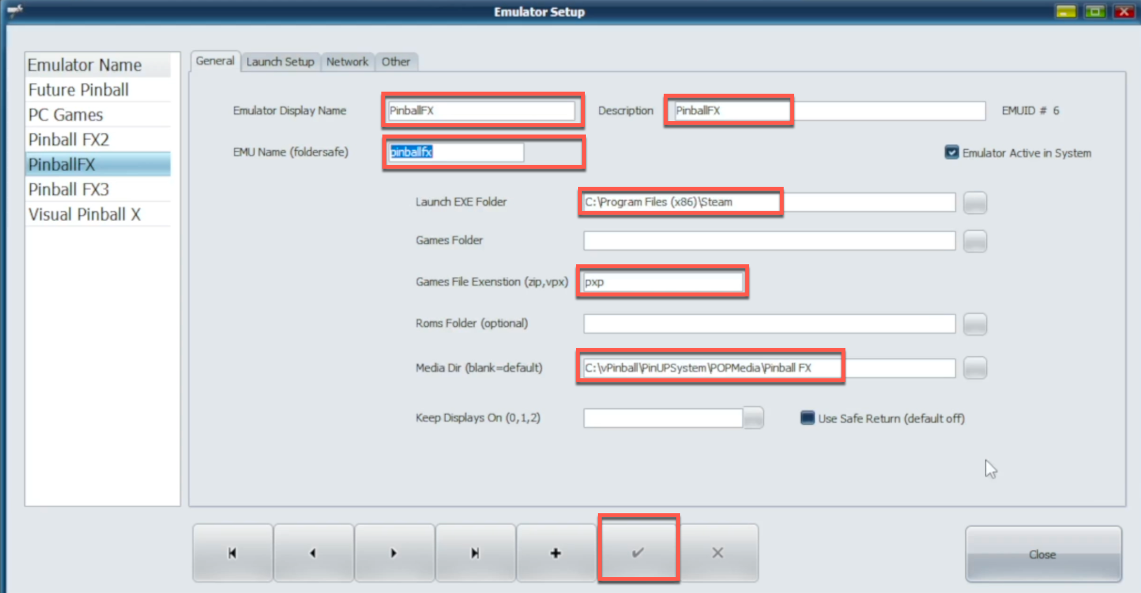Browse for the Media Dir folder
1141x593 pixels.
tap(975, 368)
